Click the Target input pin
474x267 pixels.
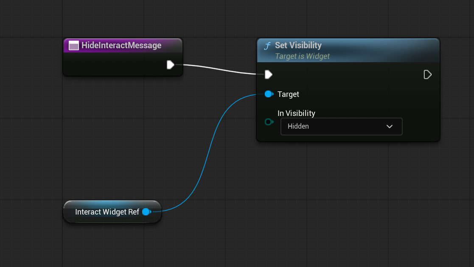click(269, 94)
